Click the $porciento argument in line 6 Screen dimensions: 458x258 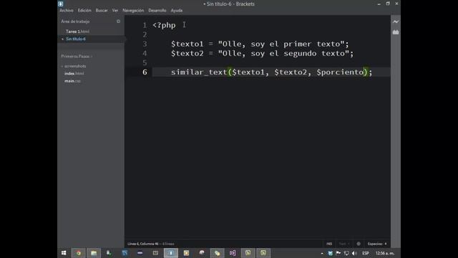click(x=340, y=72)
